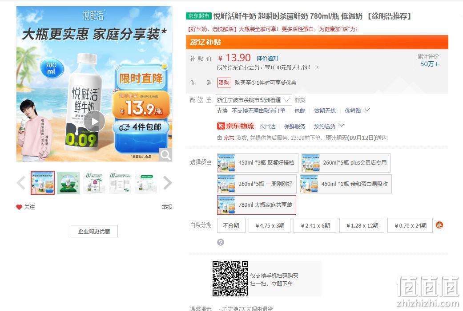463x311 pixels.
Task: Click the 京东物流 logo
Action: [x=236, y=126]
